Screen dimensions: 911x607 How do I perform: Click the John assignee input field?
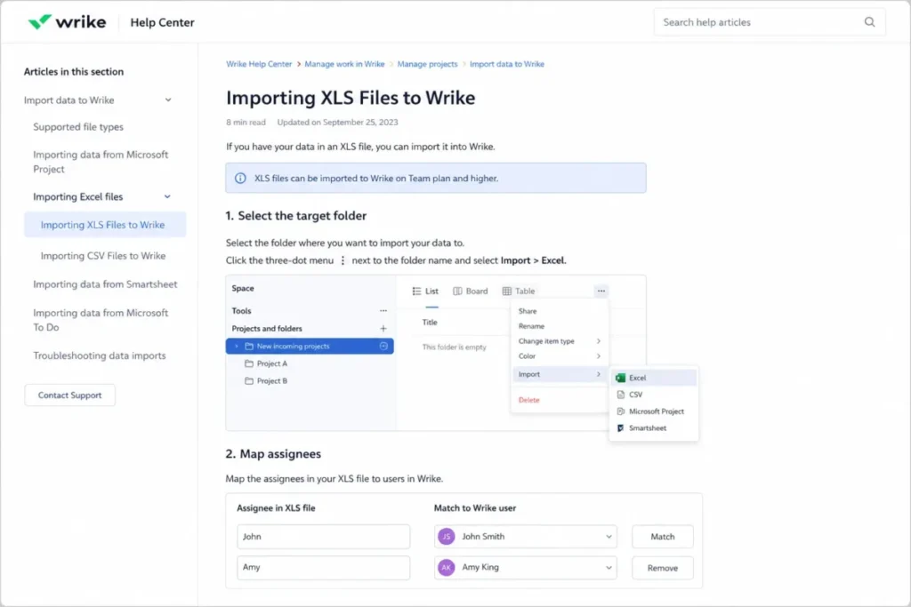tap(323, 537)
